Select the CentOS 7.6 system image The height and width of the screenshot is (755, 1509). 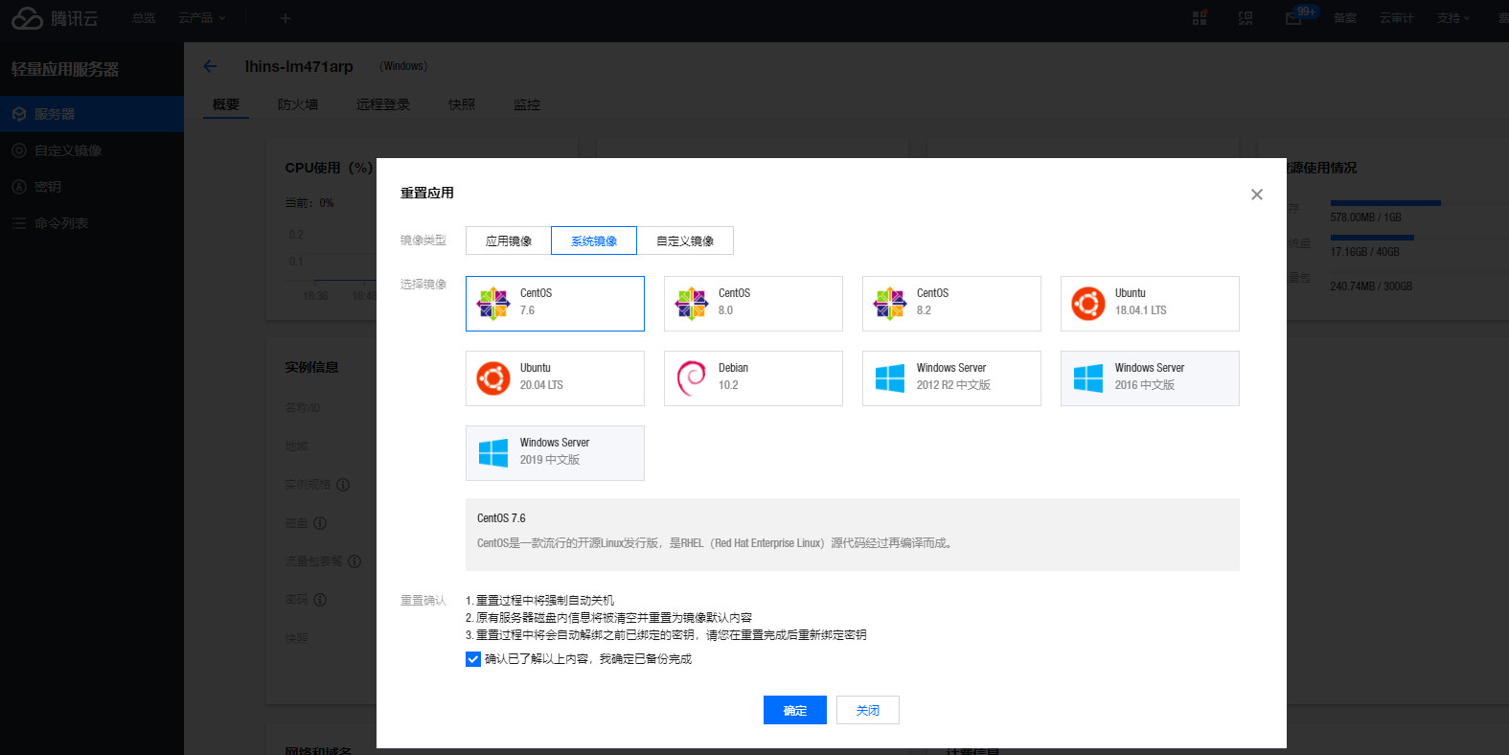click(555, 304)
